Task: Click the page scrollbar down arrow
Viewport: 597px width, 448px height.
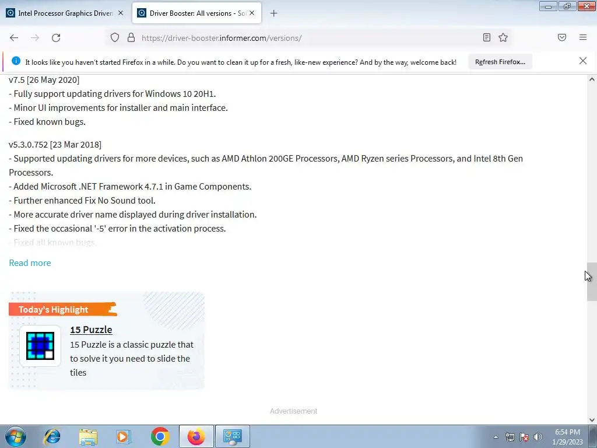Action: click(592, 420)
